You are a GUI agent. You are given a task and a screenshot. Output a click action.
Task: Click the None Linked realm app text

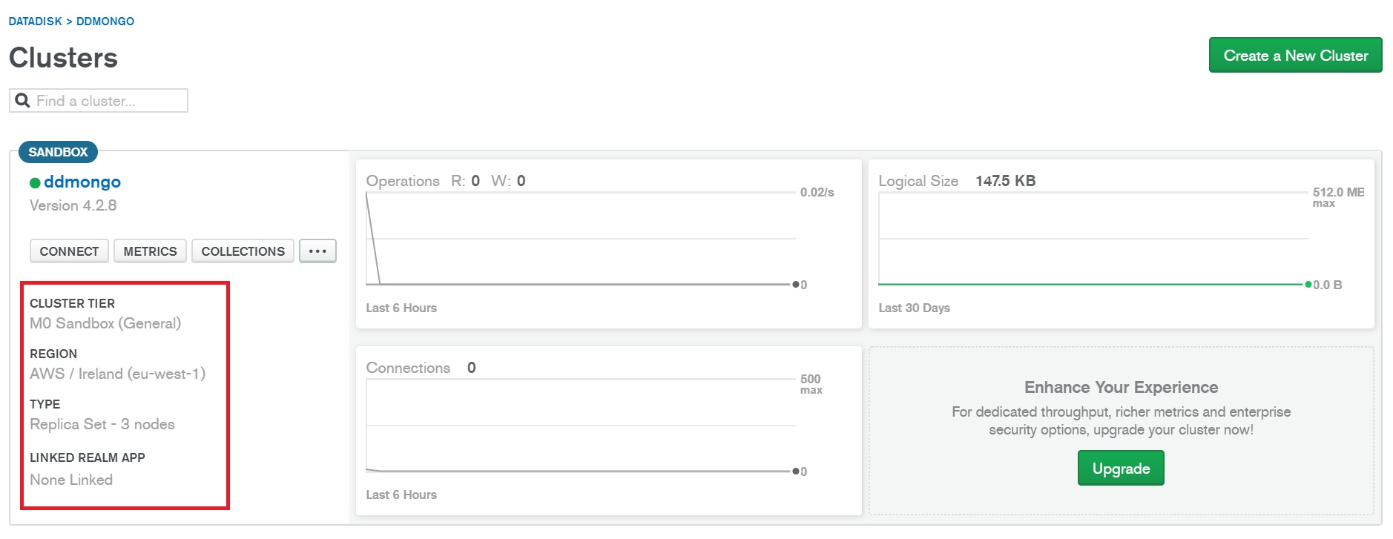[71, 480]
